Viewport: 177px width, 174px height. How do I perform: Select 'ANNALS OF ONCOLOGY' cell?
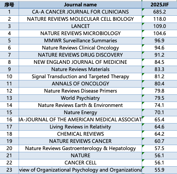point(80,84)
